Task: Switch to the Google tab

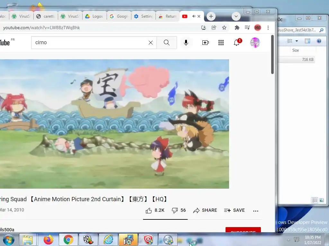Action: coord(119,16)
